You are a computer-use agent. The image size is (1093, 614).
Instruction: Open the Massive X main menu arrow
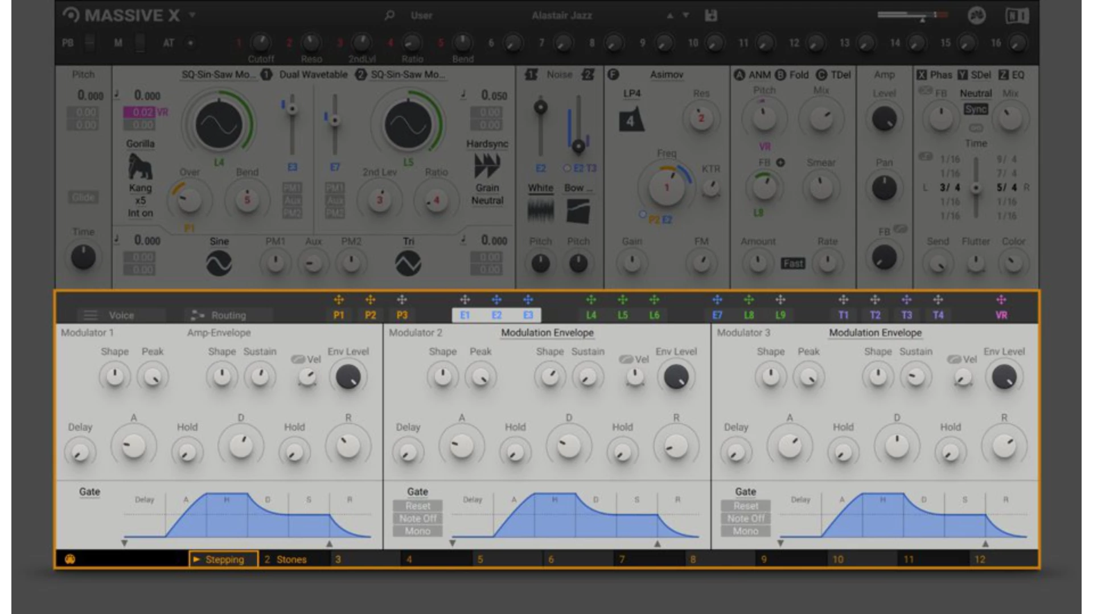pyautogui.click(x=192, y=15)
